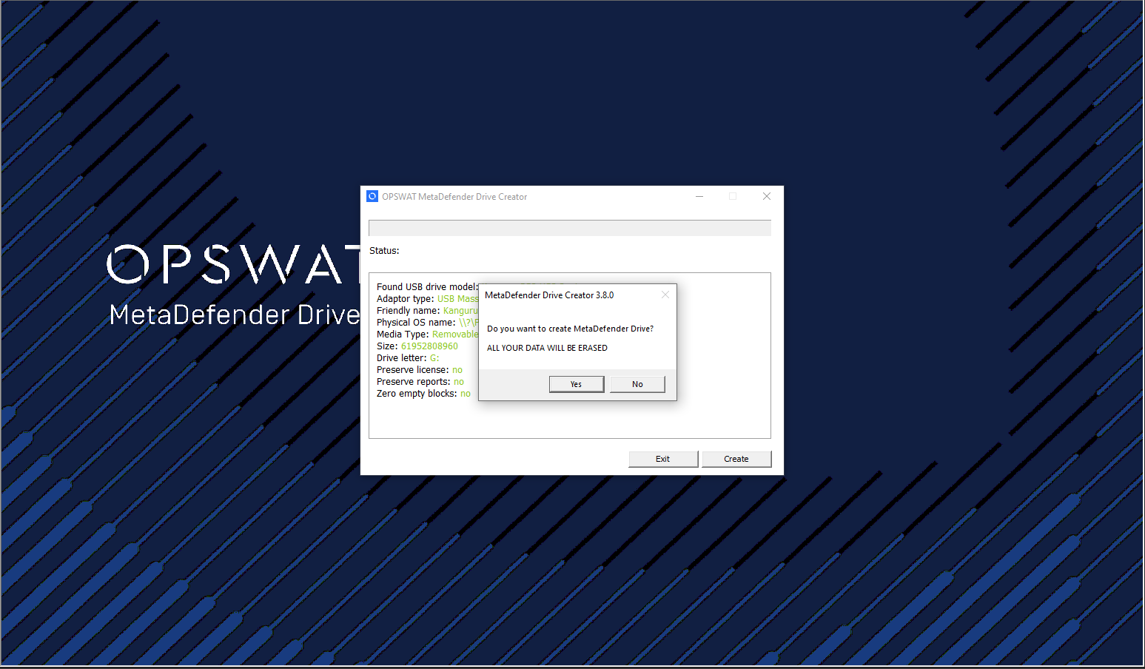Click the dialog title 'MetaDefender Drive Creator 3.8.0'
Screen dimensions: 1145x669
point(549,295)
